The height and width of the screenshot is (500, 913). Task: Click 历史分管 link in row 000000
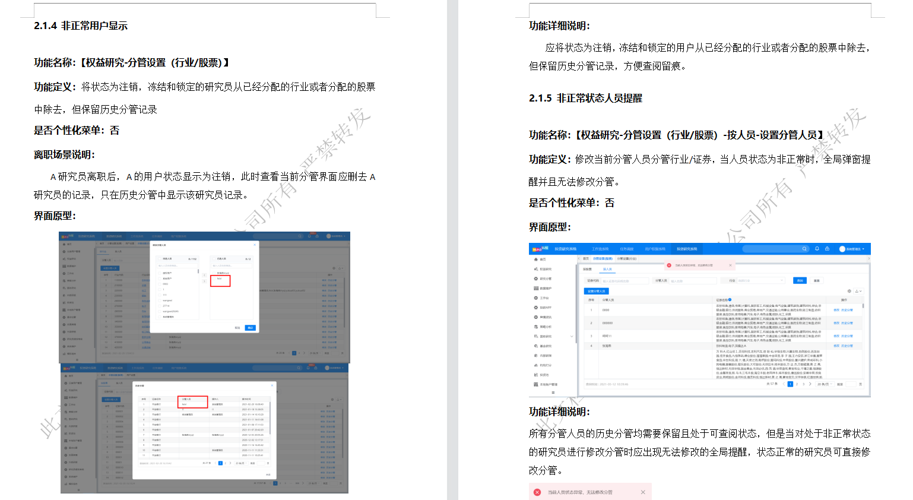[x=847, y=323]
